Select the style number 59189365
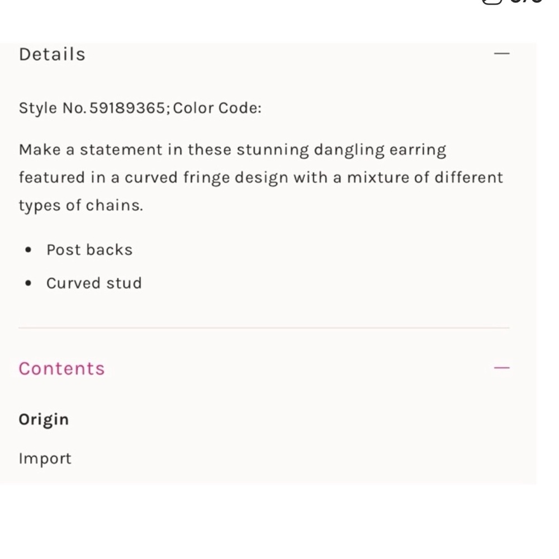Image resolution: width=559 pixels, height=559 pixels. (127, 107)
